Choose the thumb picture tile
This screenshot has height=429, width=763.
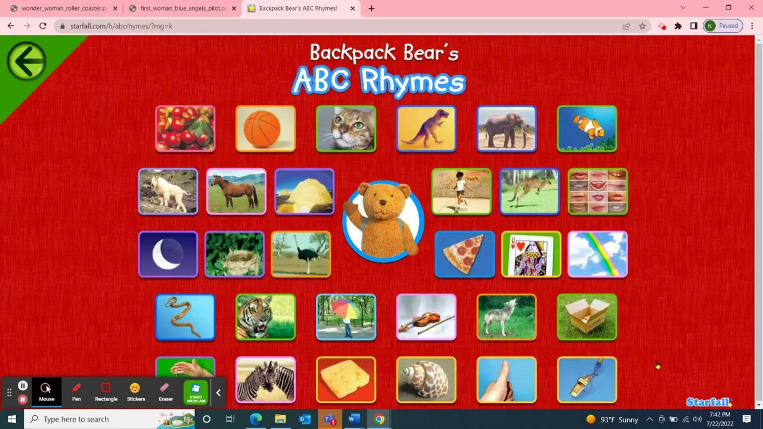507,380
